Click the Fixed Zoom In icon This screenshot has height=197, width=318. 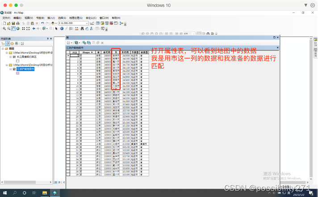(24, 29)
